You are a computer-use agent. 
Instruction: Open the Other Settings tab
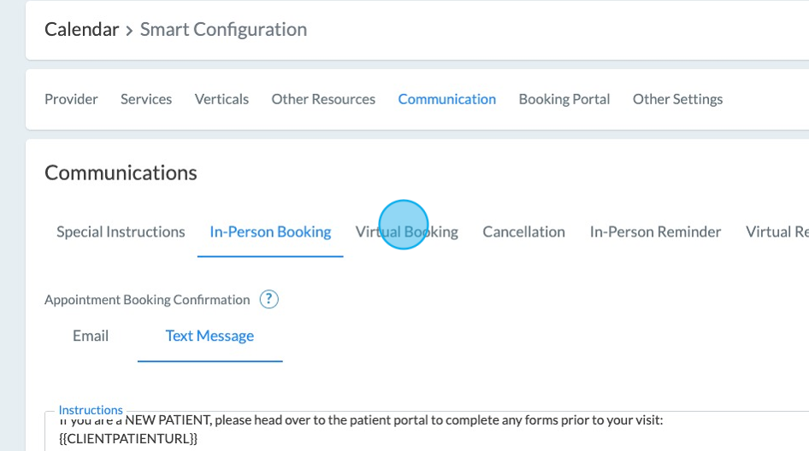coord(677,99)
